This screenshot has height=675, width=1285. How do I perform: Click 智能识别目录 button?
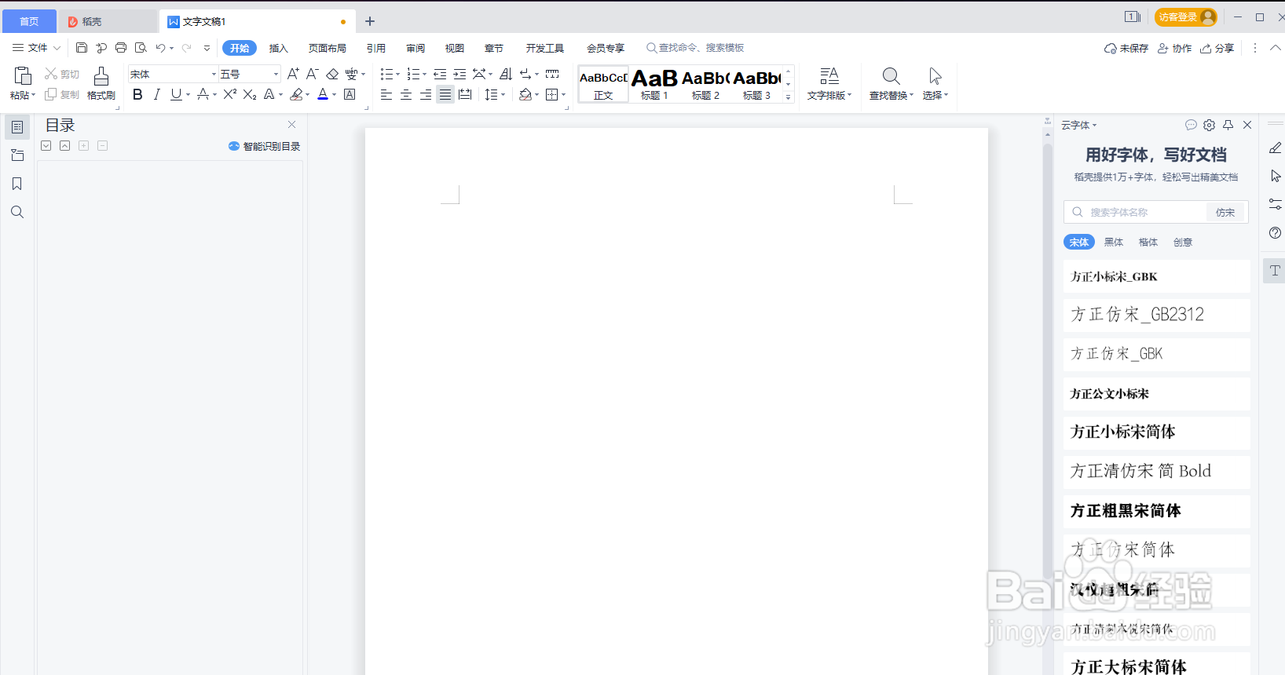click(264, 146)
